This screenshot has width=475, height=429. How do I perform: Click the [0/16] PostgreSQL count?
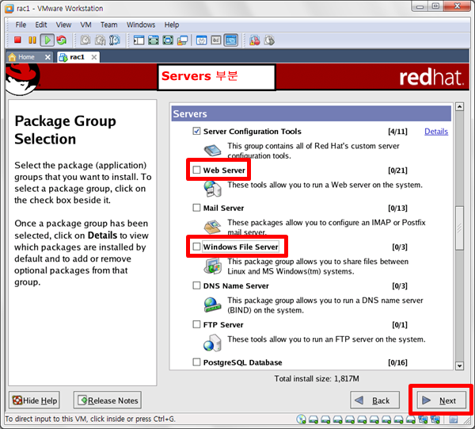(x=397, y=362)
